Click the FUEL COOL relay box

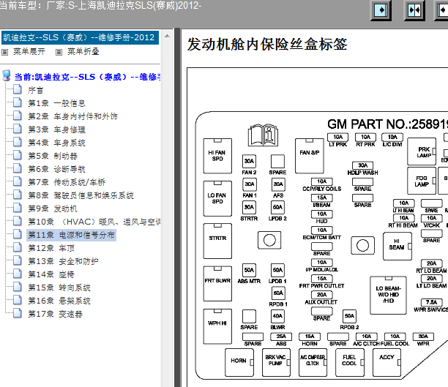[x=350, y=362]
